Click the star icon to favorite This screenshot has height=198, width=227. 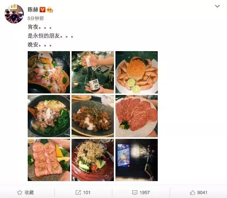(x=20, y=193)
